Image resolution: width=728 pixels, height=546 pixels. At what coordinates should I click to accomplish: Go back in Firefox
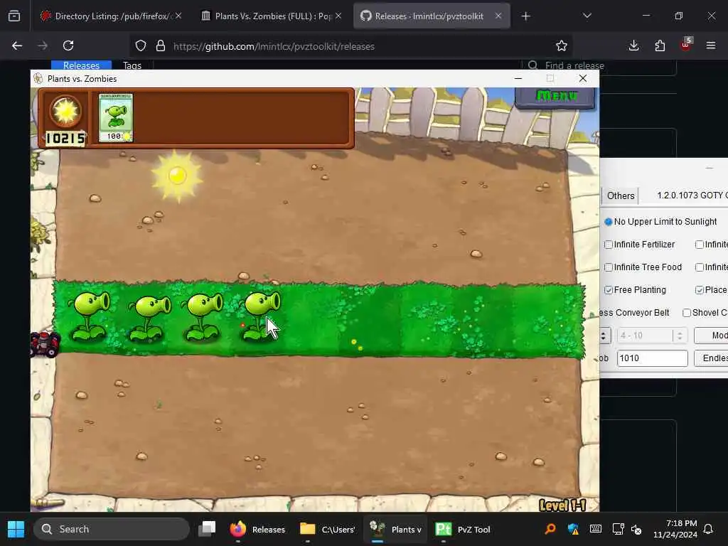point(17,45)
